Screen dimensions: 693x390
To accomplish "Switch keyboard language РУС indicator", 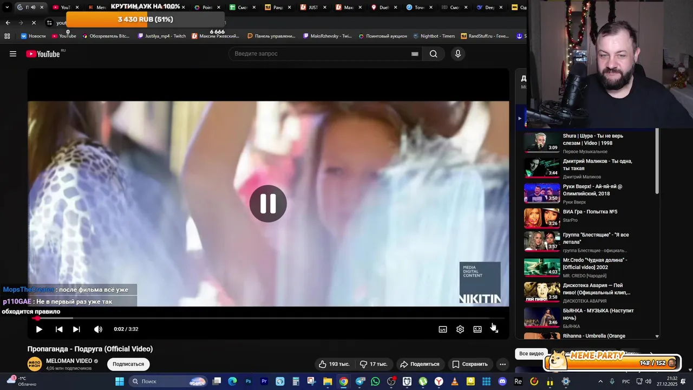I will click(626, 381).
